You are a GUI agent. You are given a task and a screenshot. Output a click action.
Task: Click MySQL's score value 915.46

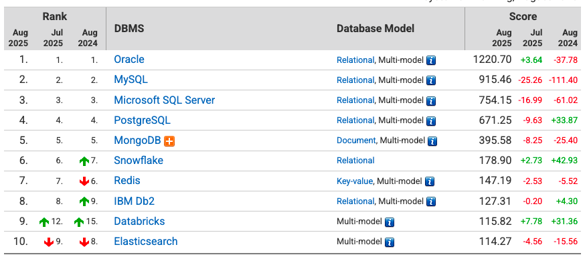tap(496, 80)
